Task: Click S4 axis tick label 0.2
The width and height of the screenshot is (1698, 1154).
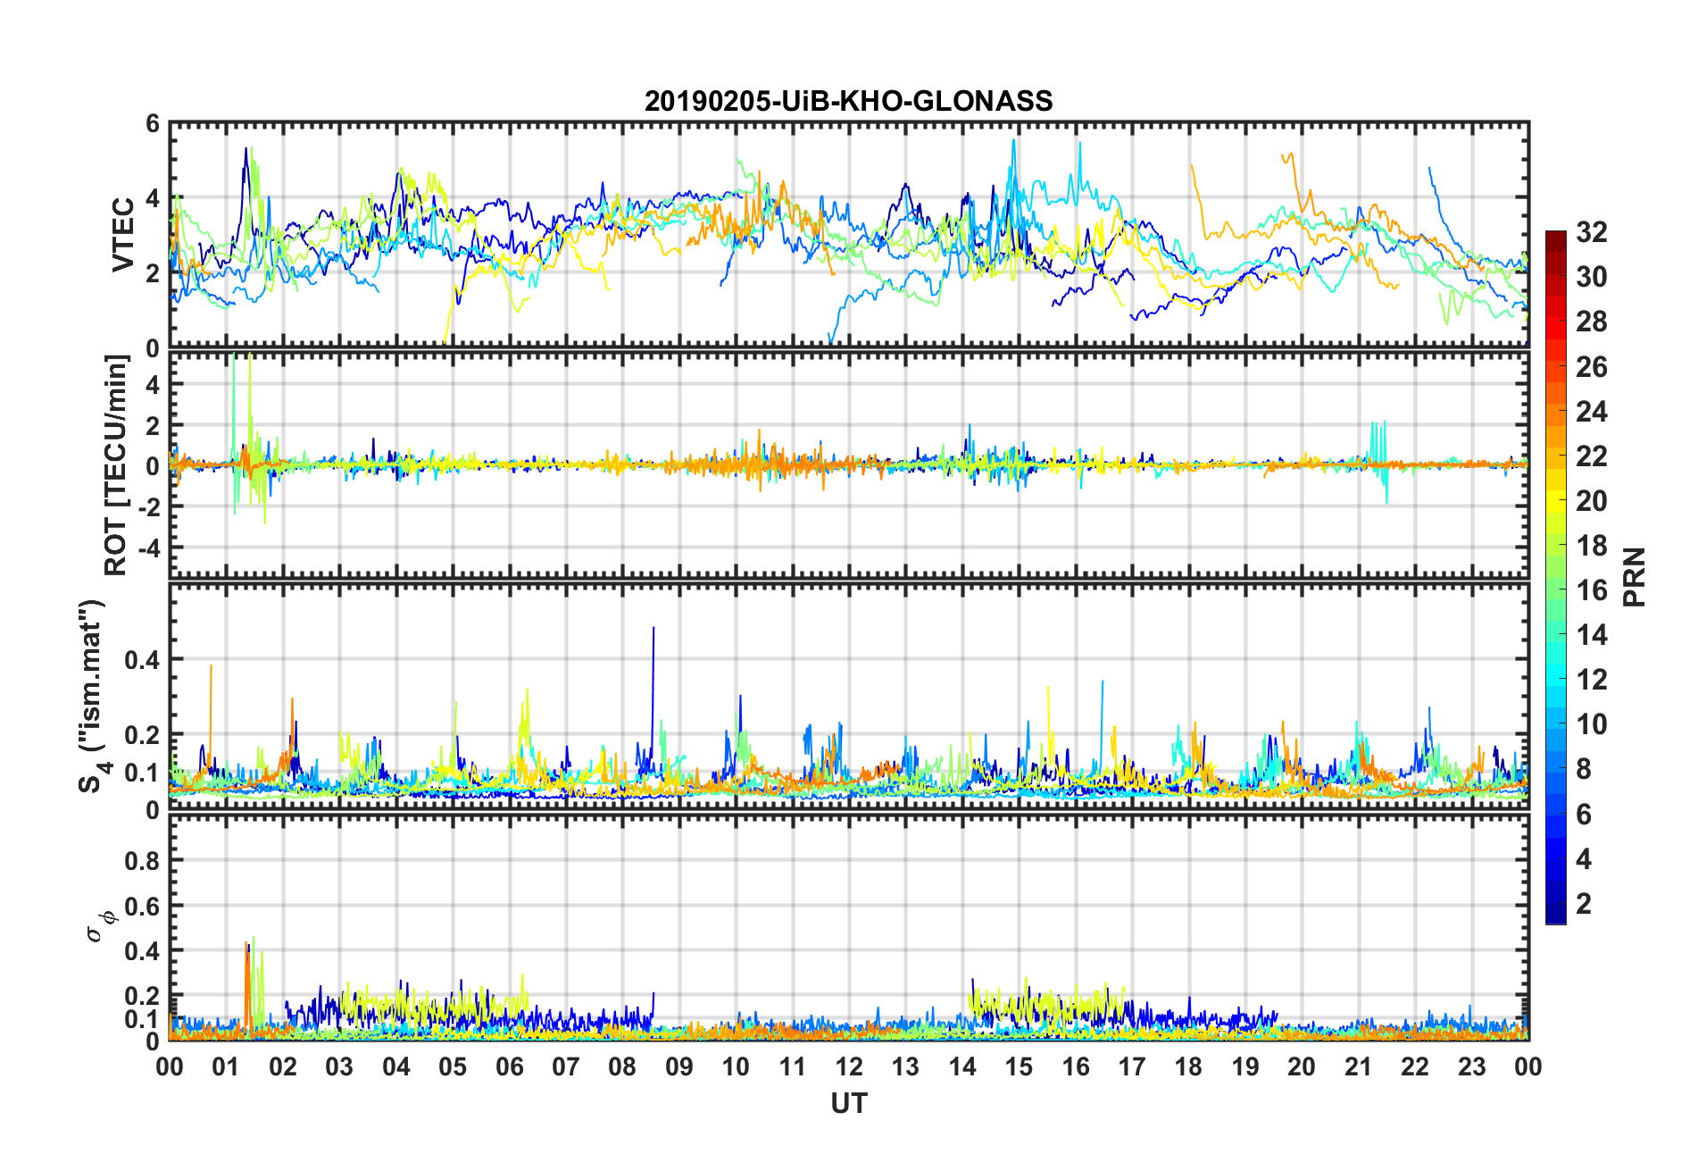Action: [142, 735]
